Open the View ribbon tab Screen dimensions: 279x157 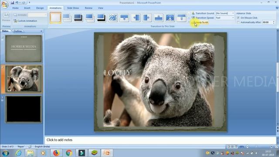[x=101, y=8]
